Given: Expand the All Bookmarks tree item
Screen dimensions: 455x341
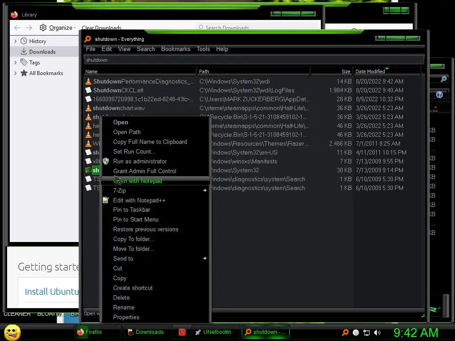Looking at the screenshot, I should [x=16, y=73].
